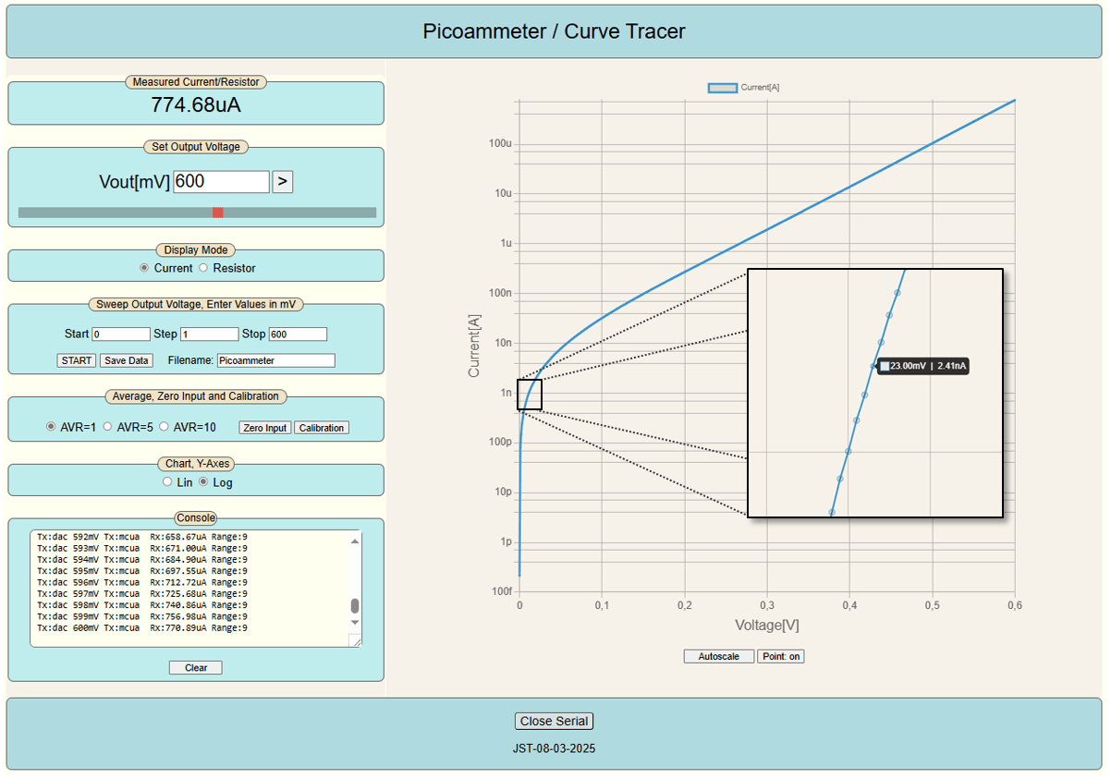
Task: Click the Calibration button
Action: click(x=322, y=428)
